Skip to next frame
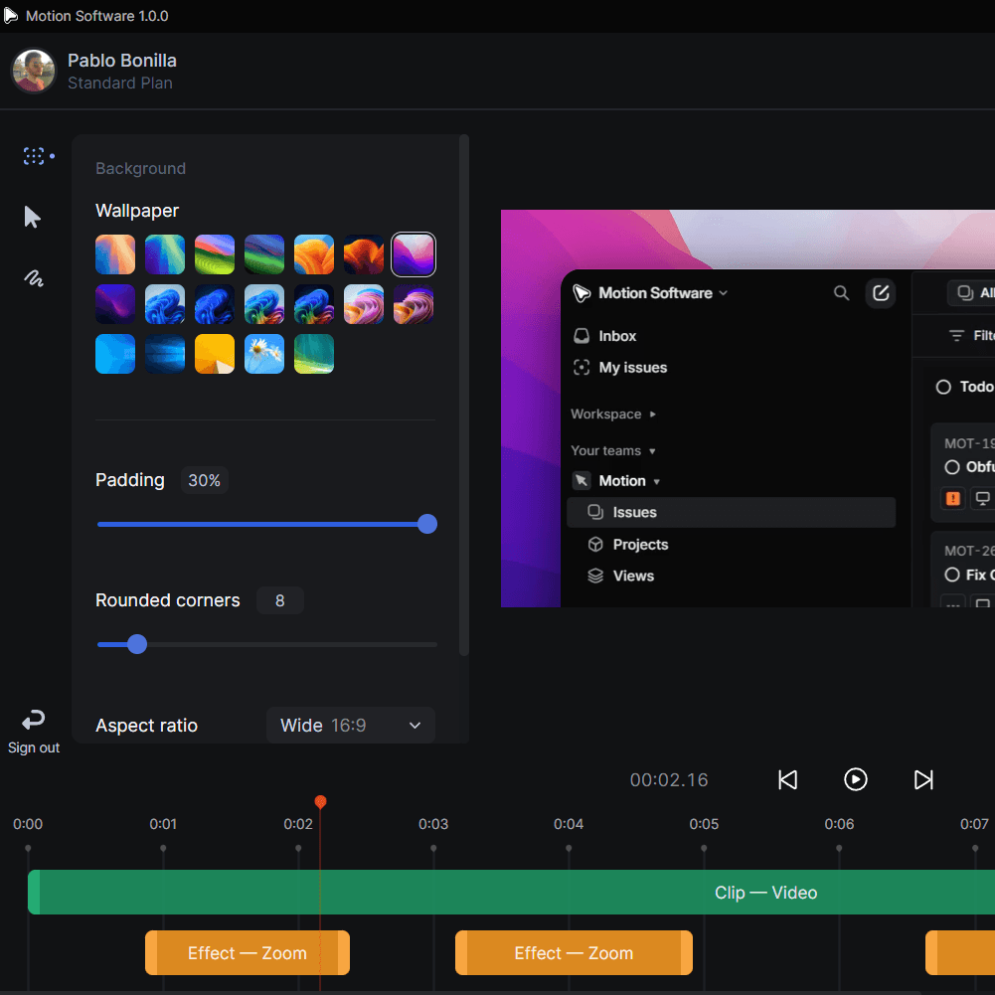995x995 pixels. pos(923,780)
